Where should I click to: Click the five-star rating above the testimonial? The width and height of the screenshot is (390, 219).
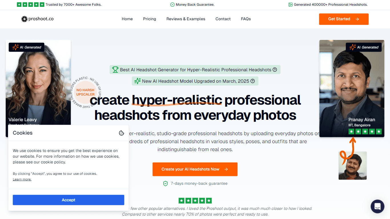(195, 200)
